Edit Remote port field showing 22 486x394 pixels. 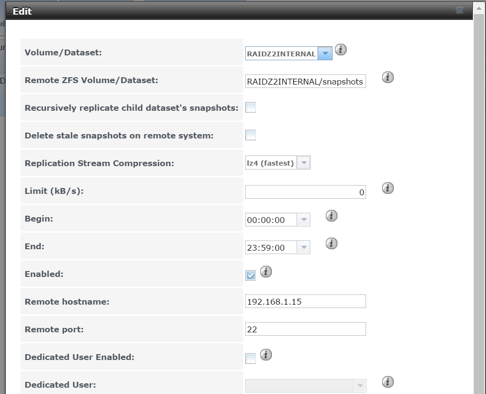click(x=305, y=329)
